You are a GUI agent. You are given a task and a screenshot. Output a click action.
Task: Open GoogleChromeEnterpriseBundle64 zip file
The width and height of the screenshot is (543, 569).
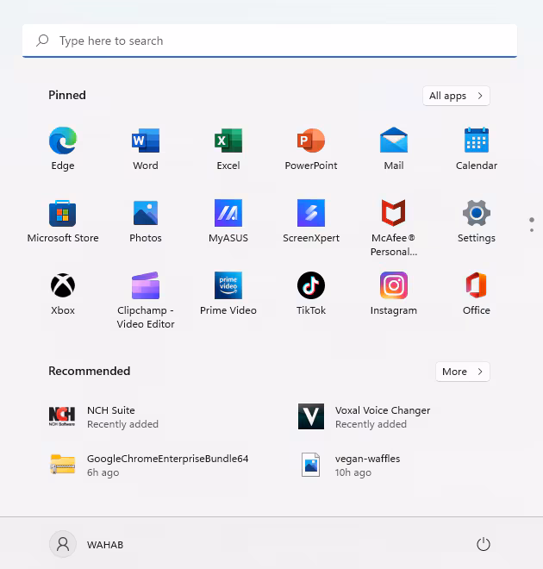[x=149, y=466]
